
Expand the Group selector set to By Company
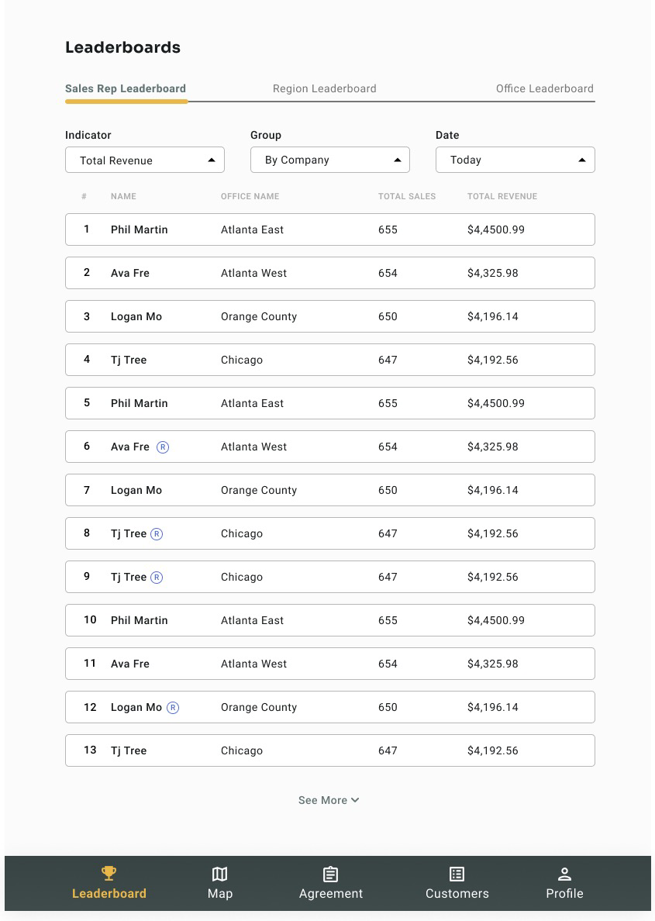[330, 160]
